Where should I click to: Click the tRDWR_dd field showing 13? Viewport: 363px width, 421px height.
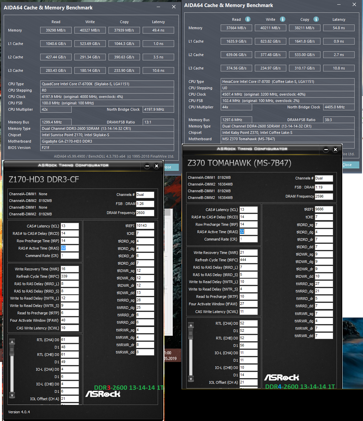(145, 293)
